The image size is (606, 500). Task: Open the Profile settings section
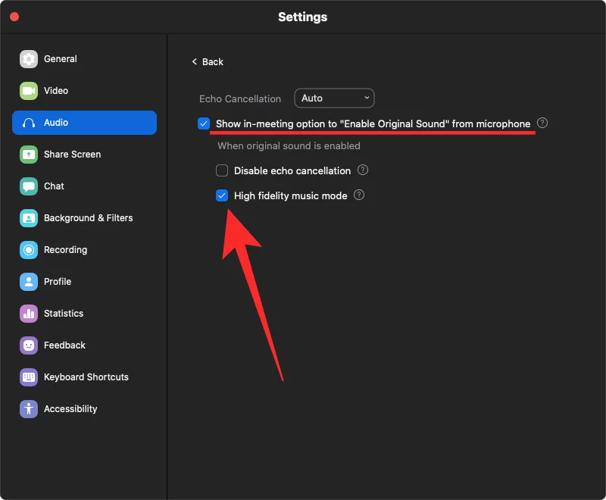tap(57, 282)
